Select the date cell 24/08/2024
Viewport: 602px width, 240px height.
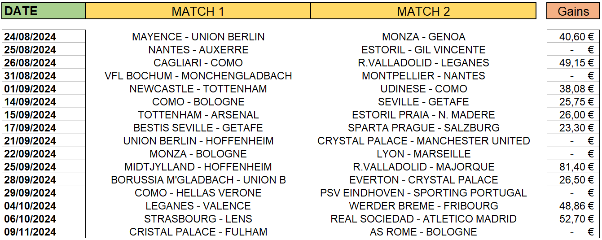[44, 37]
